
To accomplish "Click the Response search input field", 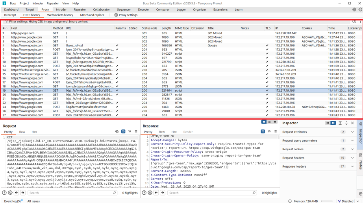I will tap(212, 193).
